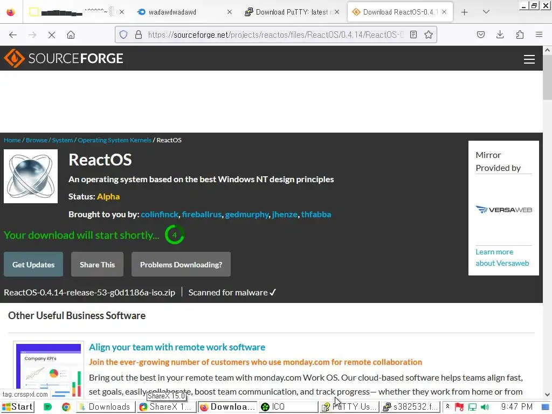This screenshot has width=552, height=414.
Task: Click the Firefox logo at window corner
Action: [11, 12]
